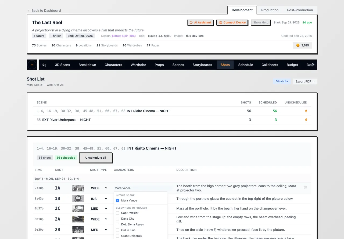Navigate to the Budget section
344x239 pixels.
tap(292, 65)
